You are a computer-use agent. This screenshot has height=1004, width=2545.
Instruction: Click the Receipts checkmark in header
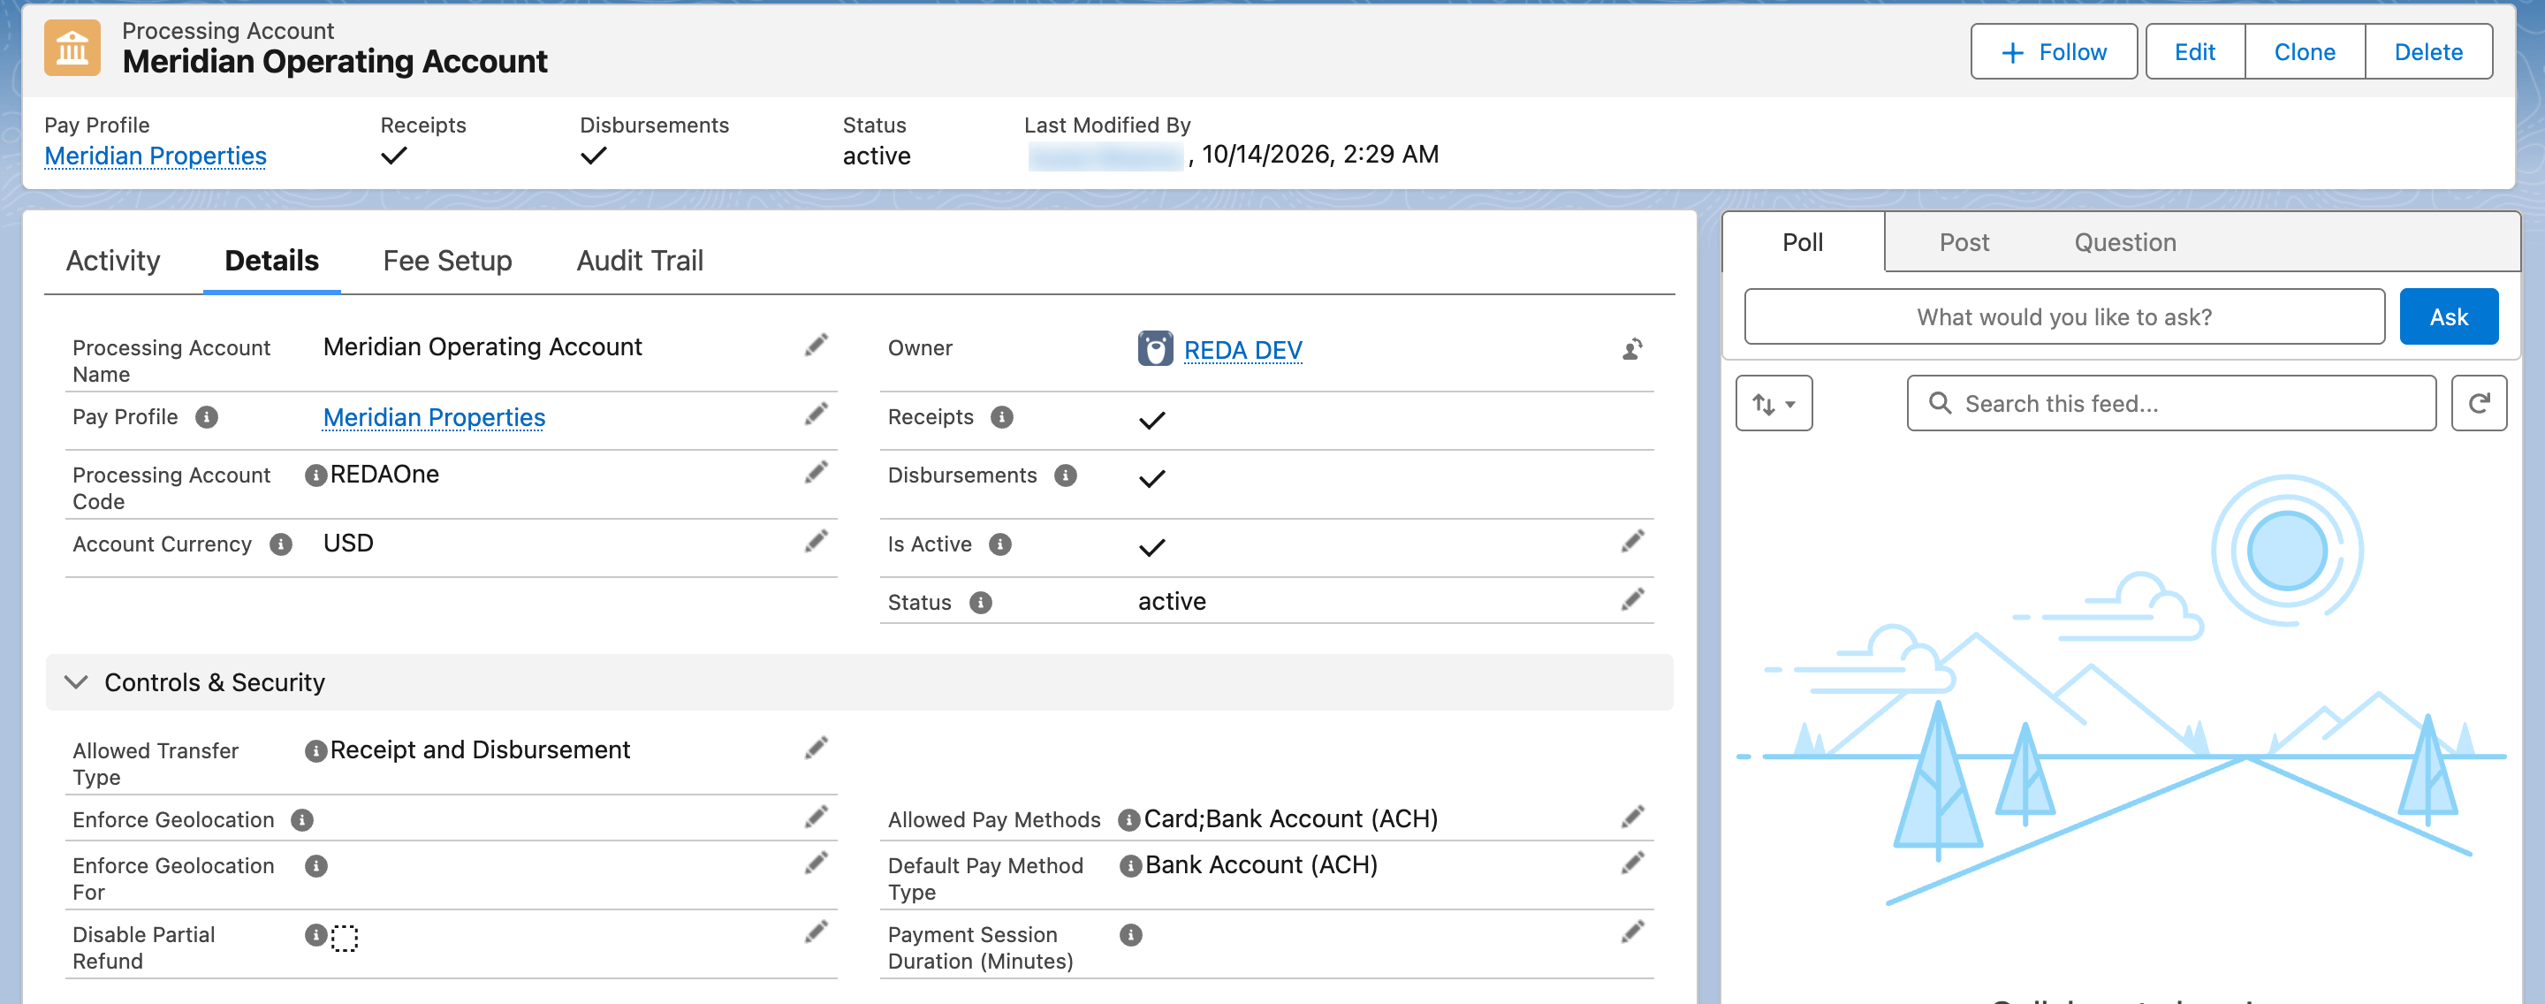pos(394,156)
